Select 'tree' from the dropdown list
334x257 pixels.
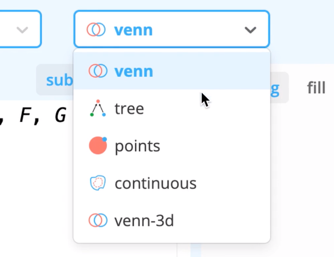click(129, 109)
